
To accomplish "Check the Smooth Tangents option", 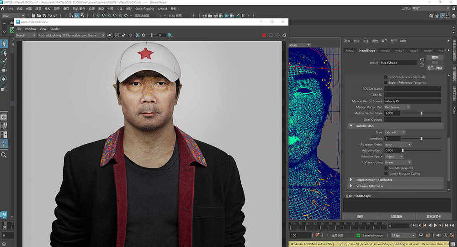I will coord(386,168).
